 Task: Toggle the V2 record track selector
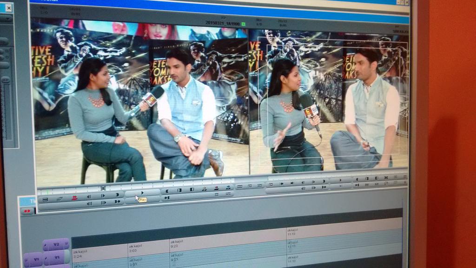coord(56,244)
